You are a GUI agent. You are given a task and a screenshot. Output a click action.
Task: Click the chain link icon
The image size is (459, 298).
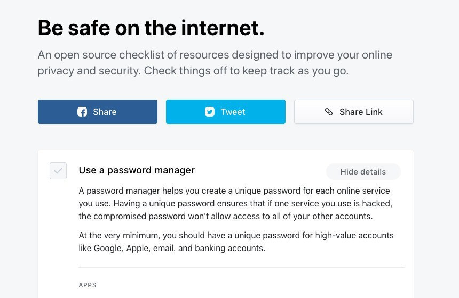point(329,112)
